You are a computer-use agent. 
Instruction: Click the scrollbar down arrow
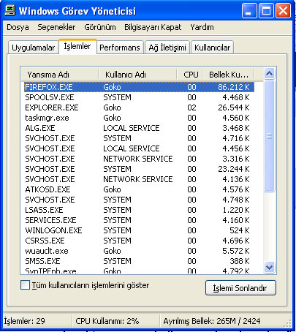269,268
